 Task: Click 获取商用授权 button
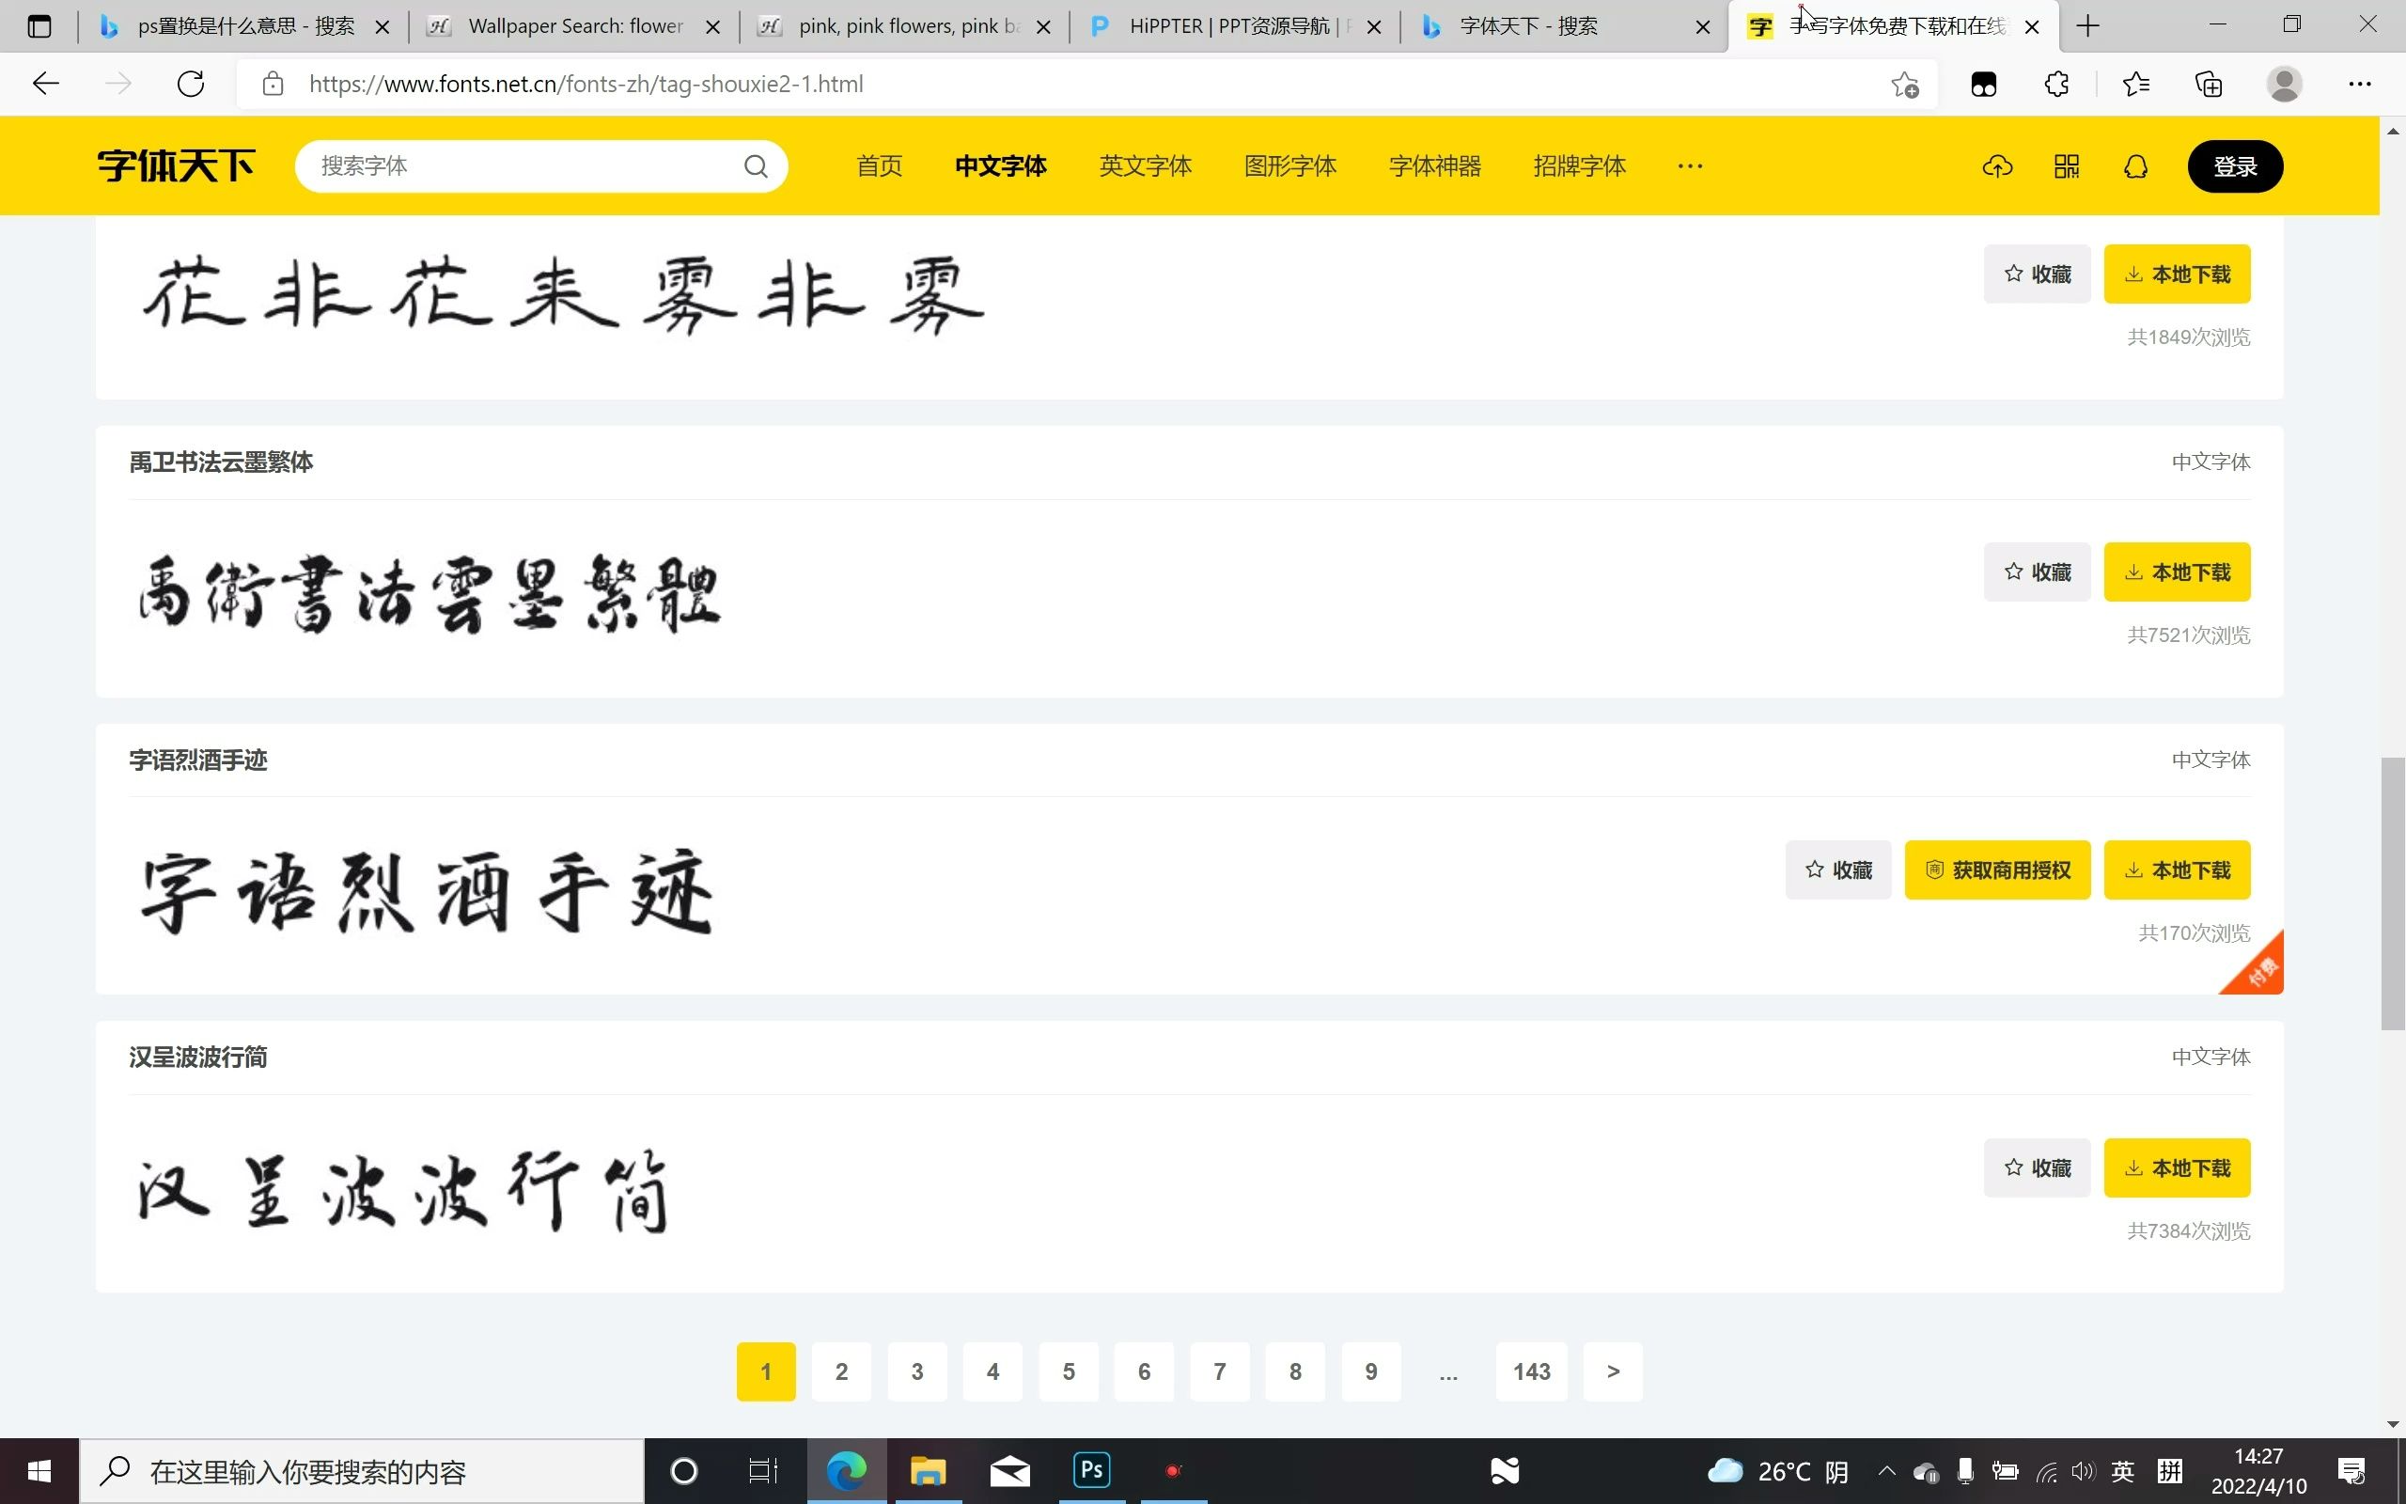pyautogui.click(x=1996, y=870)
